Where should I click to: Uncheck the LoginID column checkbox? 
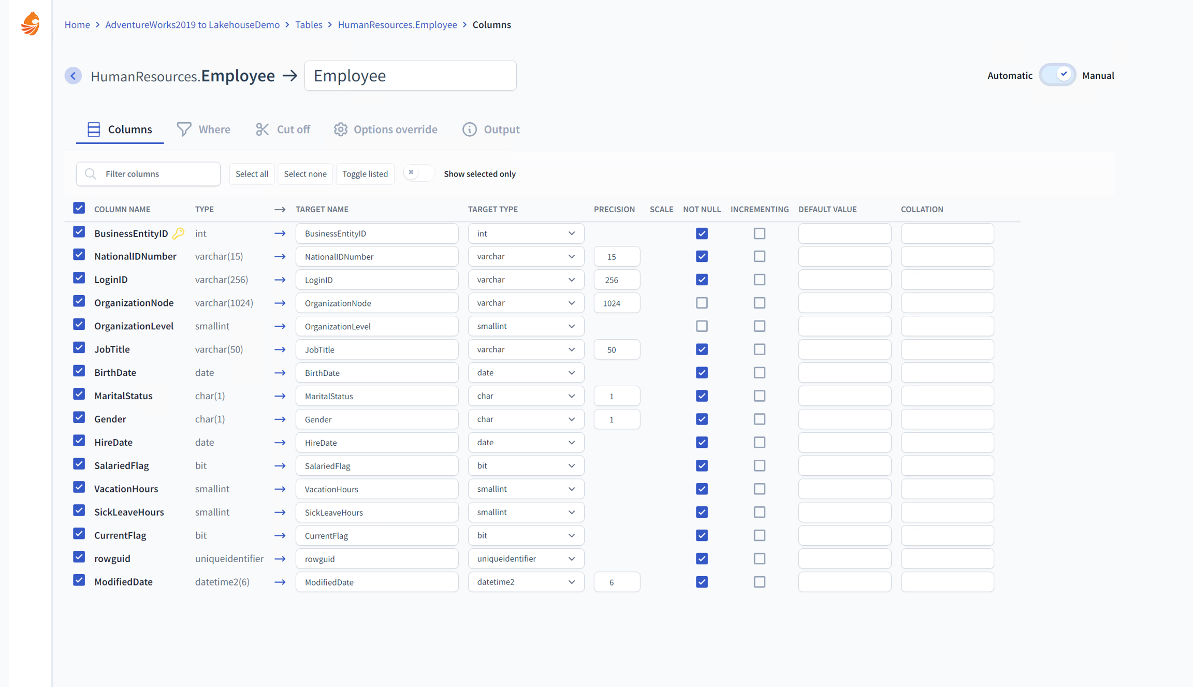pos(79,279)
